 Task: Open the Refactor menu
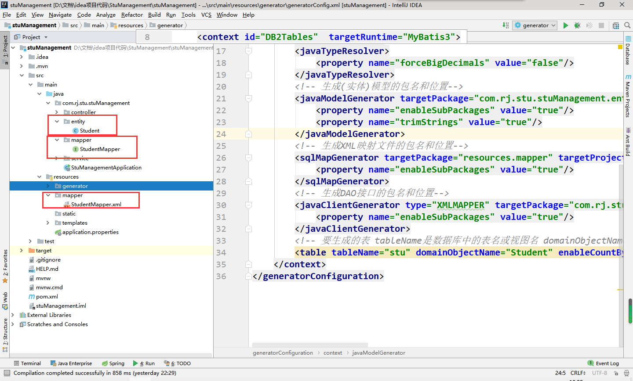pyautogui.click(x=132, y=14)
